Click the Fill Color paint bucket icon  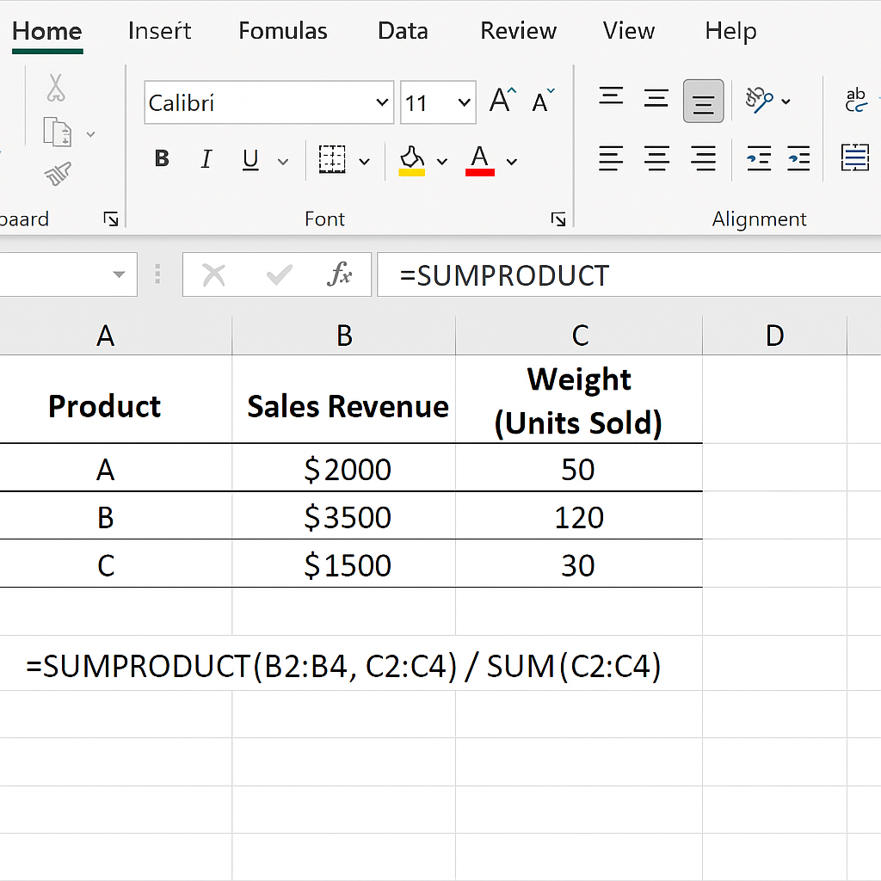click(x=411, y=161)
